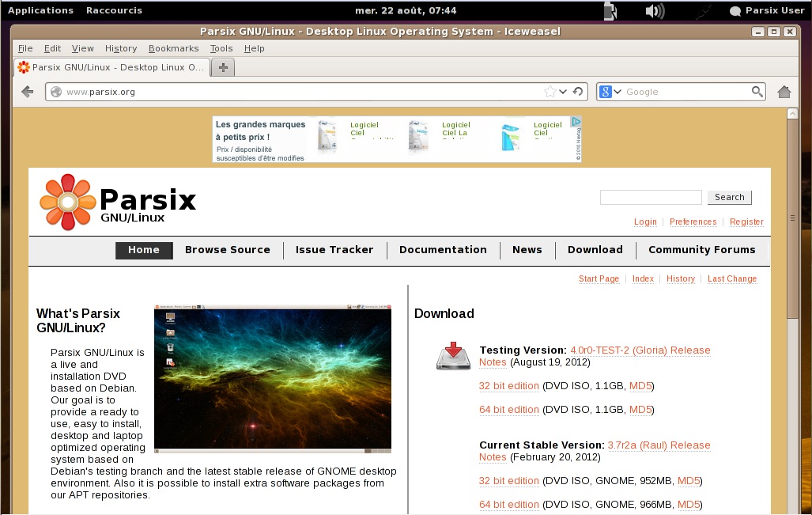Open the Help menu
This screenshot has height=515, width=812.
[x=255, y=48]
